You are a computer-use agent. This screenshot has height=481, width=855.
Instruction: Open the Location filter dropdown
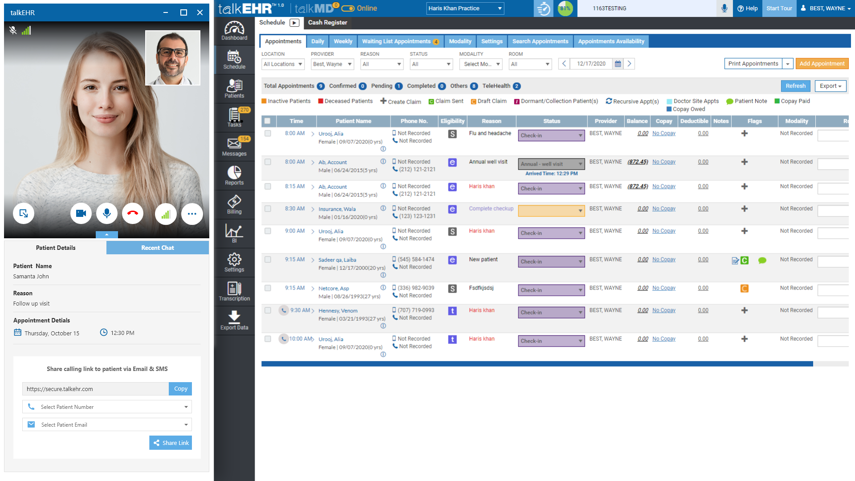tap(283, 64)
